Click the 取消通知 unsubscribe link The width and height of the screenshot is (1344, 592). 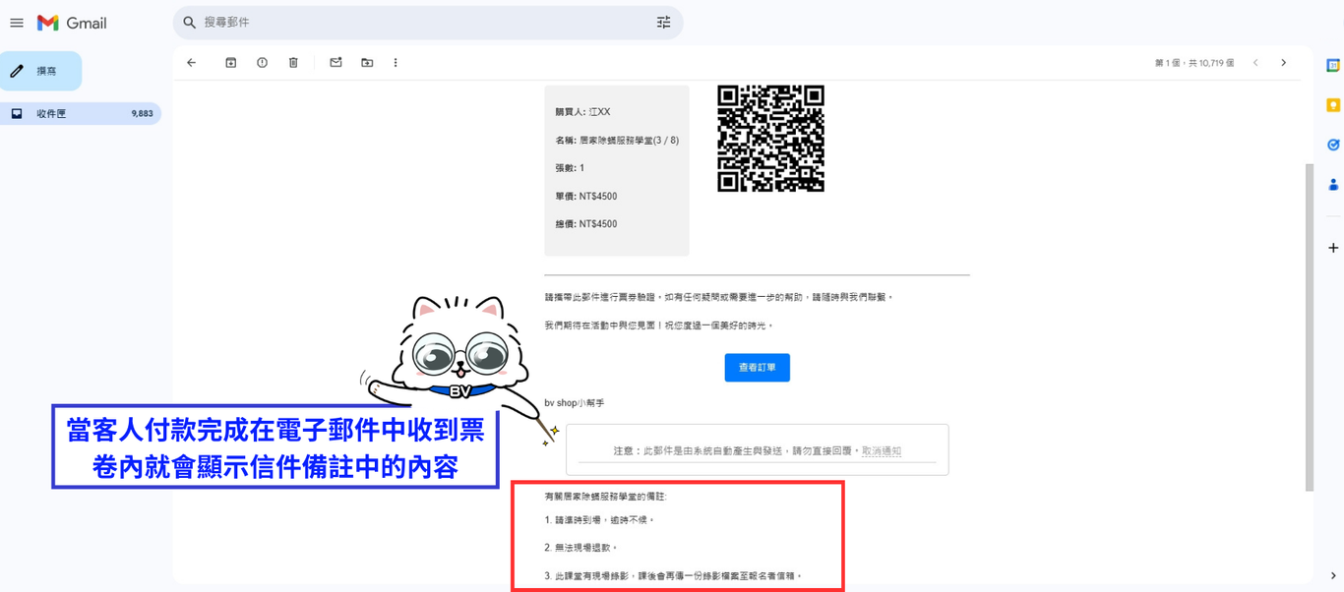tap(882, 451)
